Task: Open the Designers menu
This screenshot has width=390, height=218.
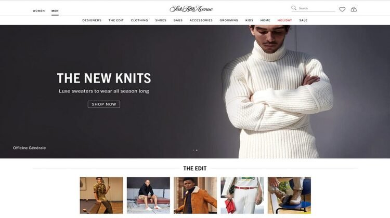Action: pyautogui.click(x=92, y=20)
